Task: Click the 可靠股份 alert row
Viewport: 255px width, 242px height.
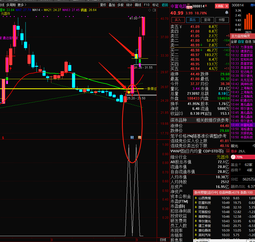Action: (x=224, y=212)
